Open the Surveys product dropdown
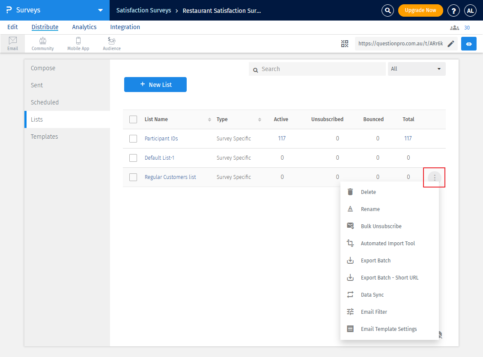This screenshot has width=483, height=357. click(x=100, y=10)
